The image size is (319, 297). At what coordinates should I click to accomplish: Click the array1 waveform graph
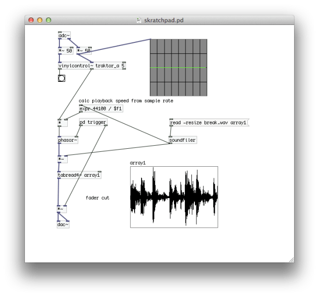[174, 197]
